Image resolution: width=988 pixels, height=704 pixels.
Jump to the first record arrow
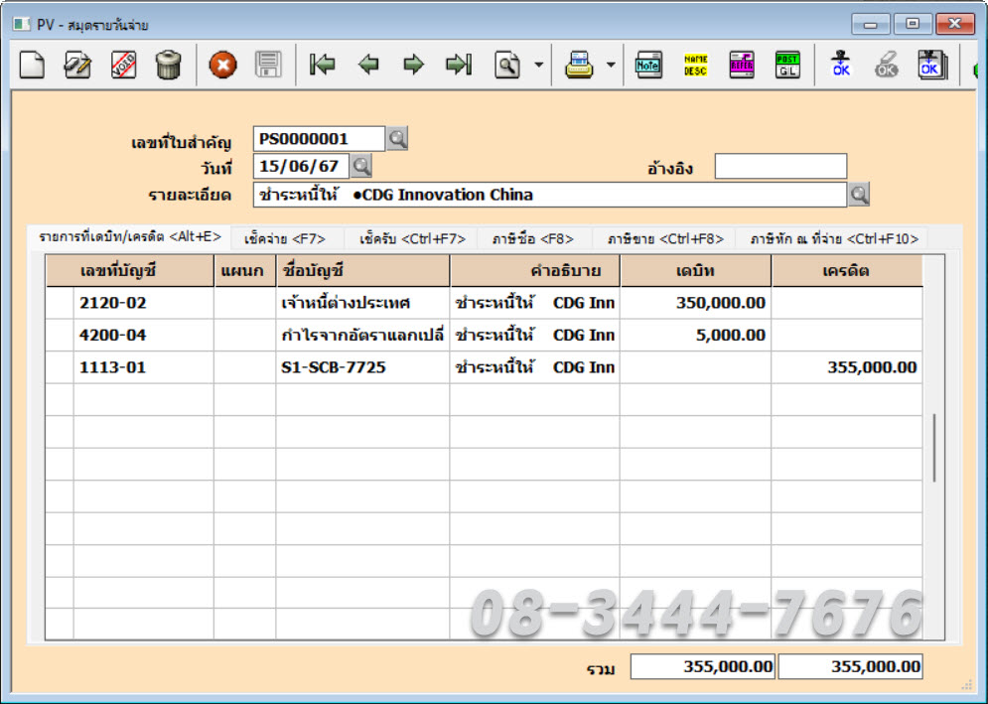[323, 65]
